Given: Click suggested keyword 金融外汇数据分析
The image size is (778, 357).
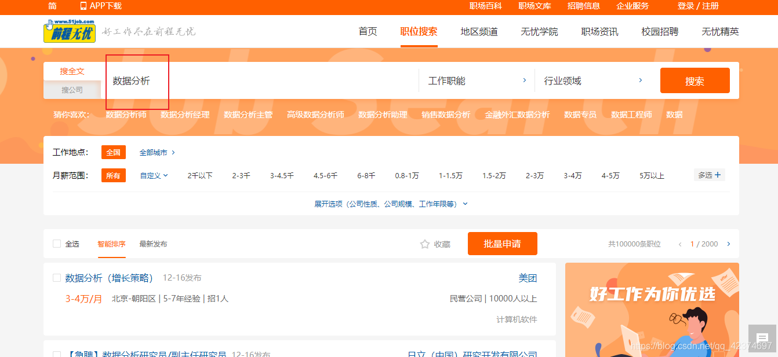Looking at the screenshot, I should [x=517, y=115].
